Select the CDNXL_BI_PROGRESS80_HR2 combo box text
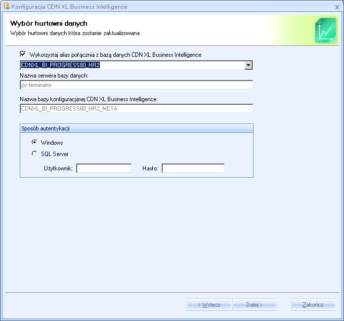This screenshot has height=321, width=344. tap(61, 65)
